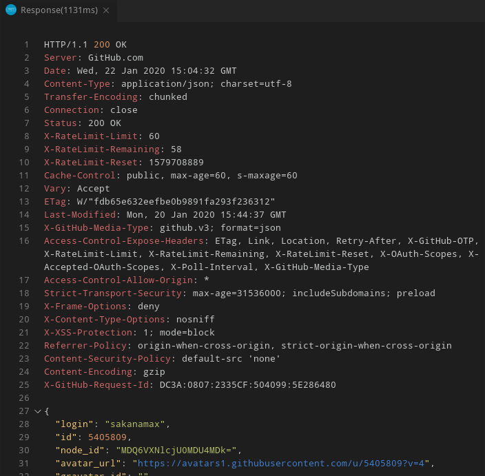
Task: Click the 'nosniff' value
Action: 196,320
